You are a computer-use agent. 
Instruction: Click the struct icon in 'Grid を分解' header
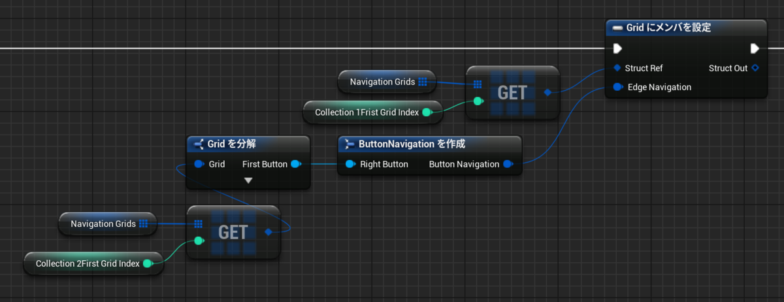click(x=199, y=144)
